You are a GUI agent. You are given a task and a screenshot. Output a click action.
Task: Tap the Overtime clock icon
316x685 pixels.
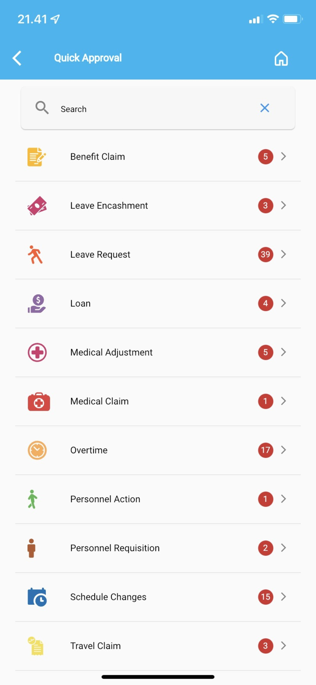[37, 450]
